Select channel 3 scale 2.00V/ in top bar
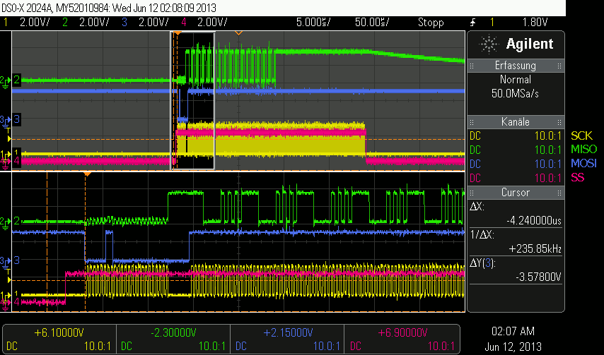This screenshot has width=604, height=355. (x=153, y=23)
